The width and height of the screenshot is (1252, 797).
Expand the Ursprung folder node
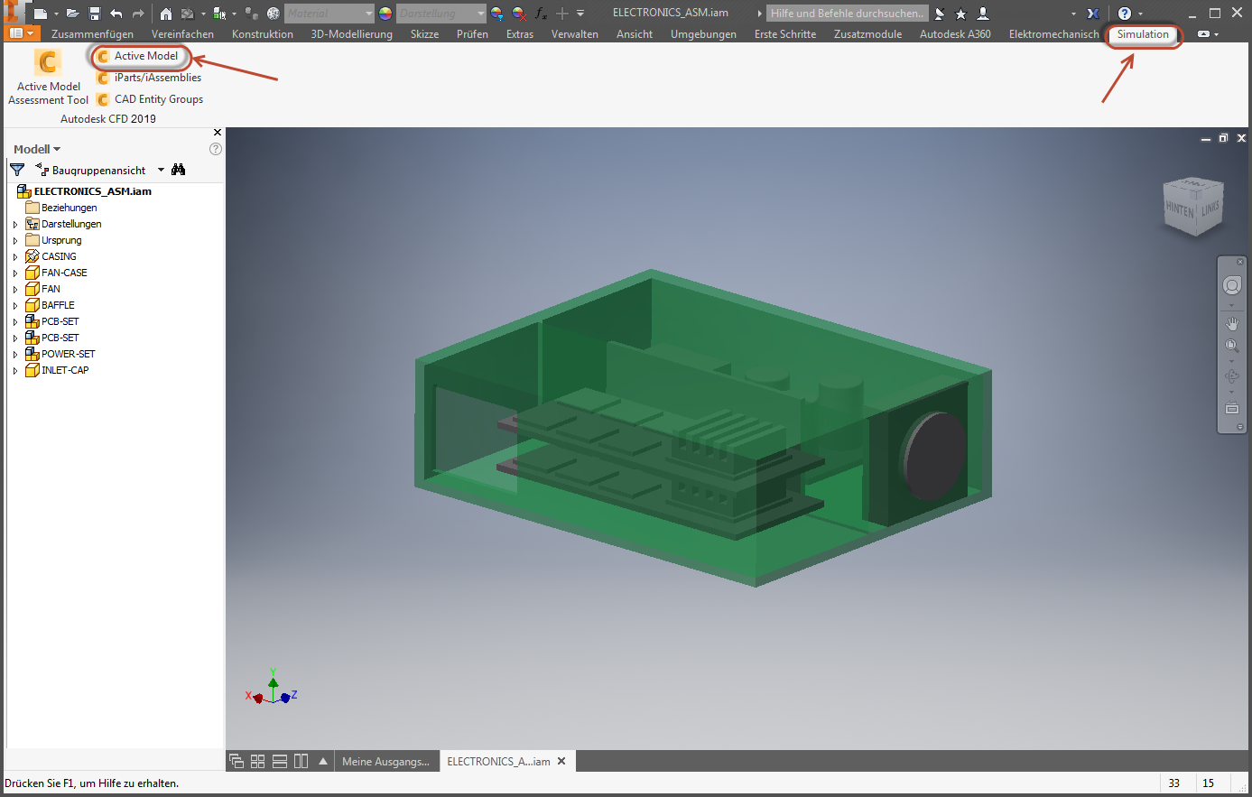(x=15, y=240)
